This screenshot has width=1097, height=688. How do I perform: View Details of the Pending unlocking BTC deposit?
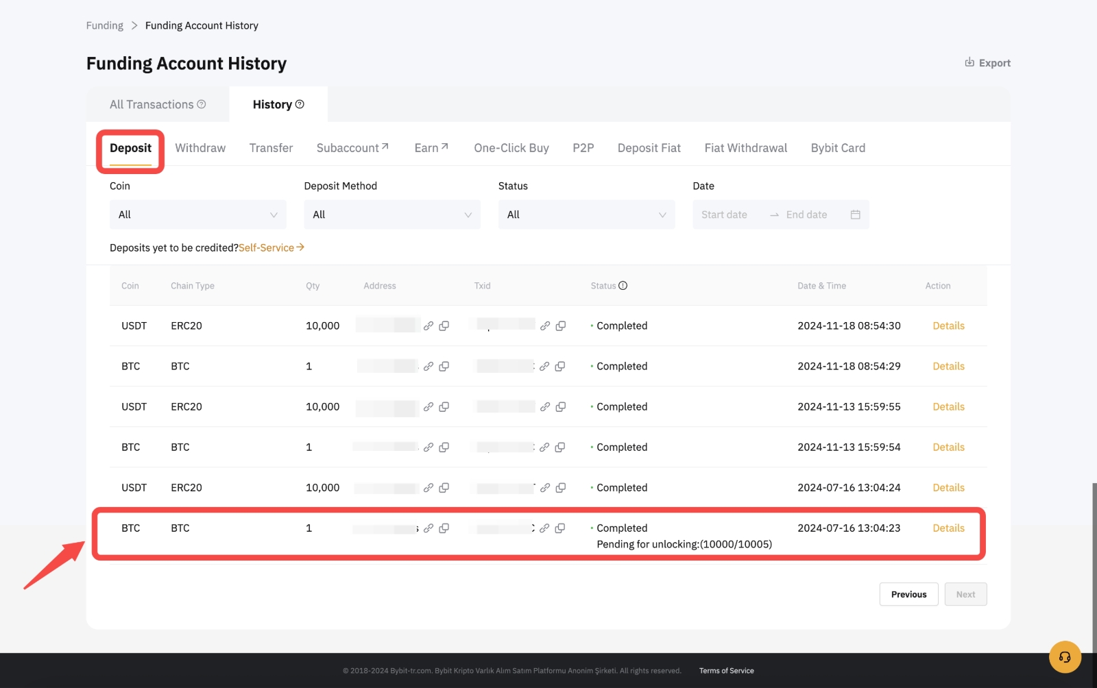[948, 528]
